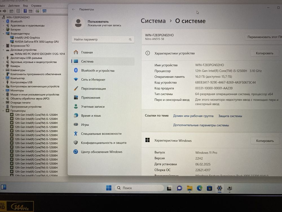
Task: Collapse the Процессоры node
Action: (x=3, y=111)
